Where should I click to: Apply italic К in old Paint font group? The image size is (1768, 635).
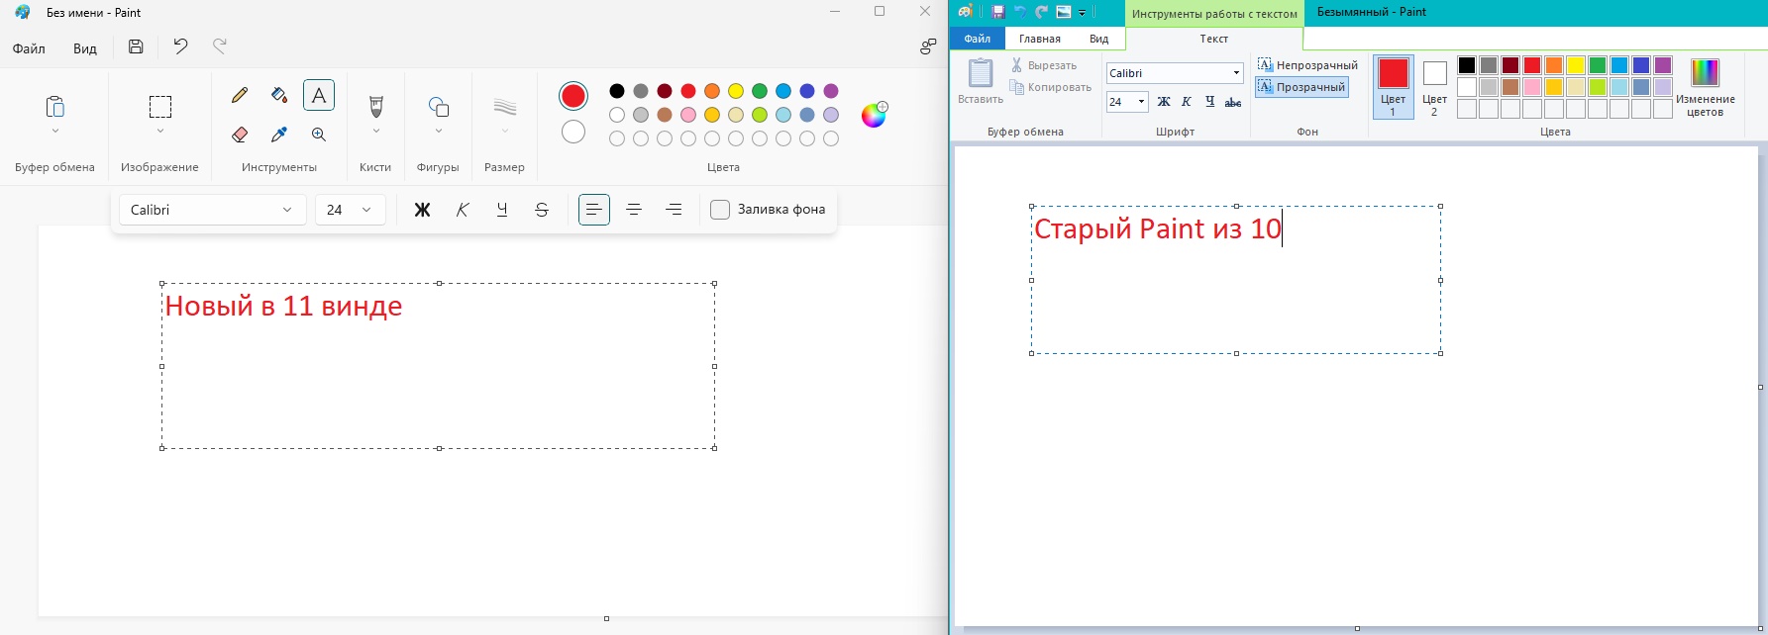coord(1187,102)
